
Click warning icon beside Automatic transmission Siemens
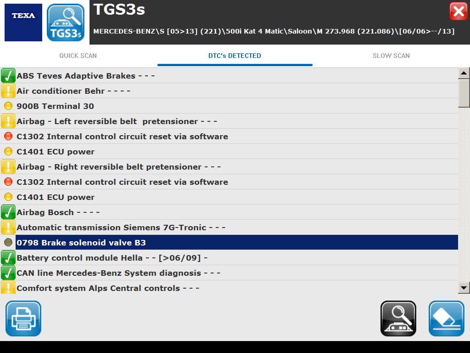(8, 227)
